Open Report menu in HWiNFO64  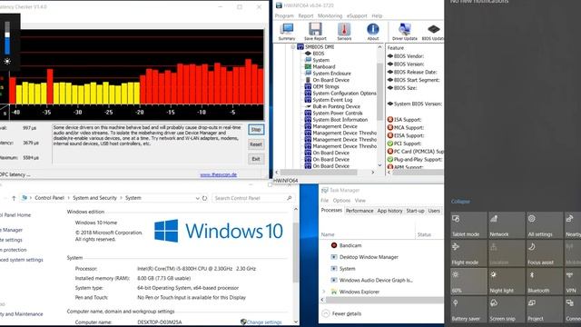click(306, 16)
